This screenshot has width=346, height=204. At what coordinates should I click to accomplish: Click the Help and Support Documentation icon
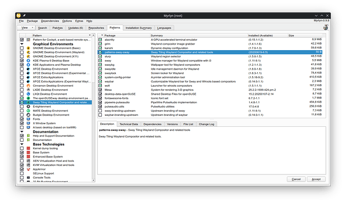pos(28,136)
